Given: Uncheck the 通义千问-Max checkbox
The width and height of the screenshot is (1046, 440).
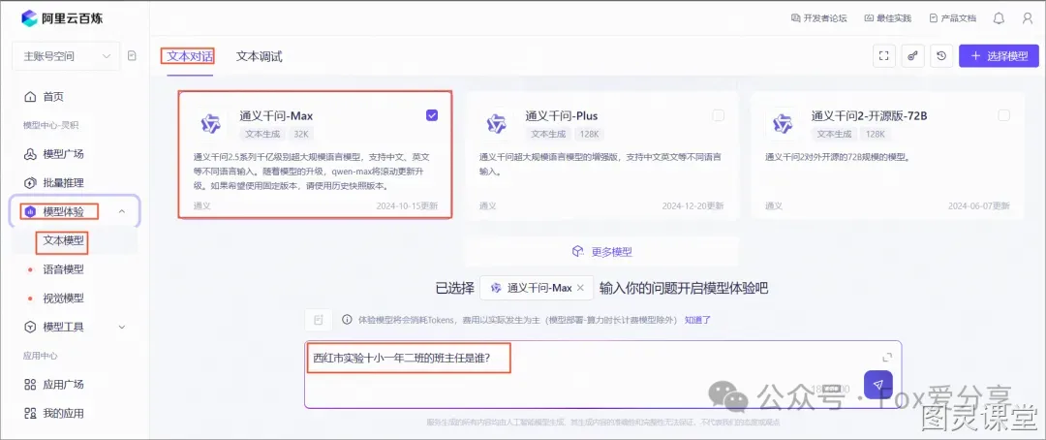Looking at the screenshot, I should tap(432, 115).
